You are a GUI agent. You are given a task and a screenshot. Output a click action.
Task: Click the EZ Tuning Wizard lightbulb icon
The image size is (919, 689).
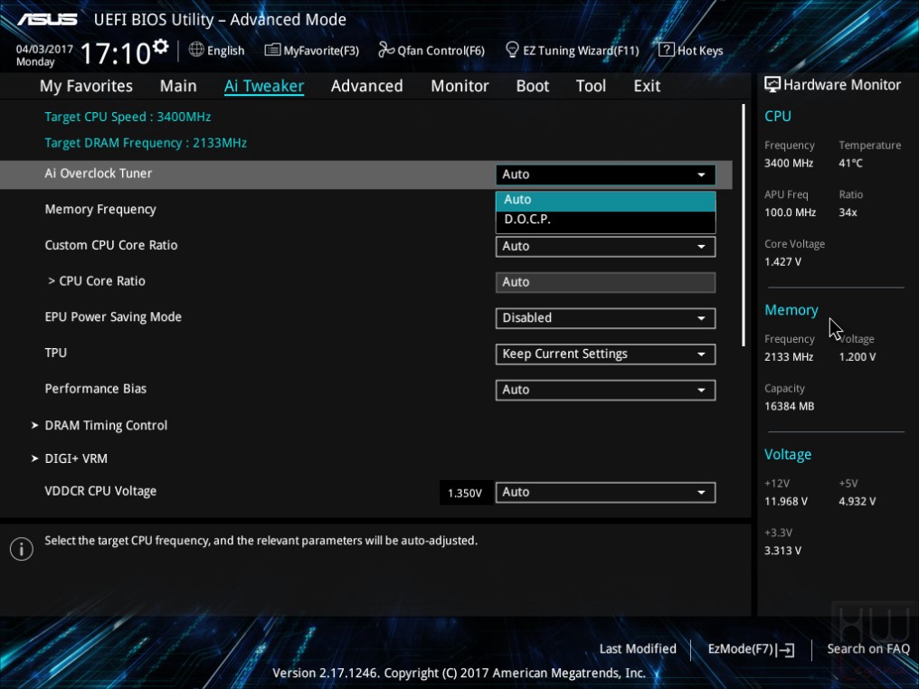coord(512,50)
